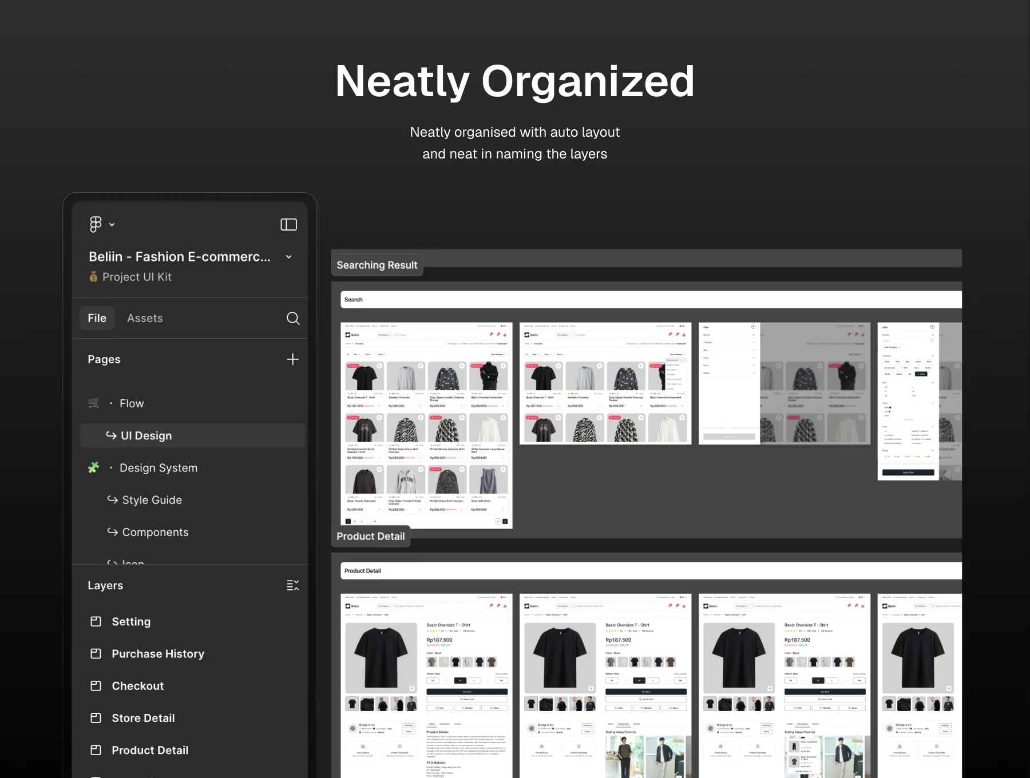Click the frame icon of Store Detail layer
Screen dimensions: 1030x778
click(96, 717)
